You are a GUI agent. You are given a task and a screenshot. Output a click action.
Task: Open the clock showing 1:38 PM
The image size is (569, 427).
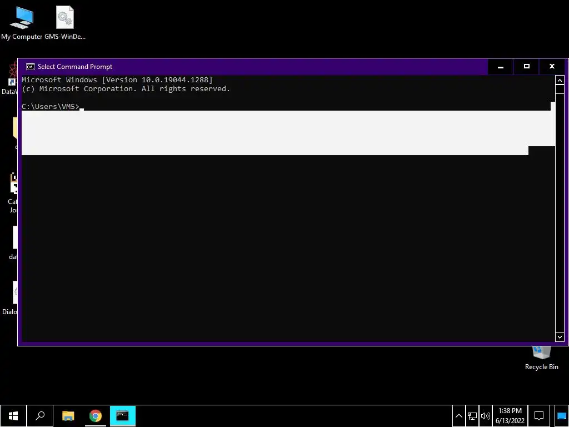(510, 416)
